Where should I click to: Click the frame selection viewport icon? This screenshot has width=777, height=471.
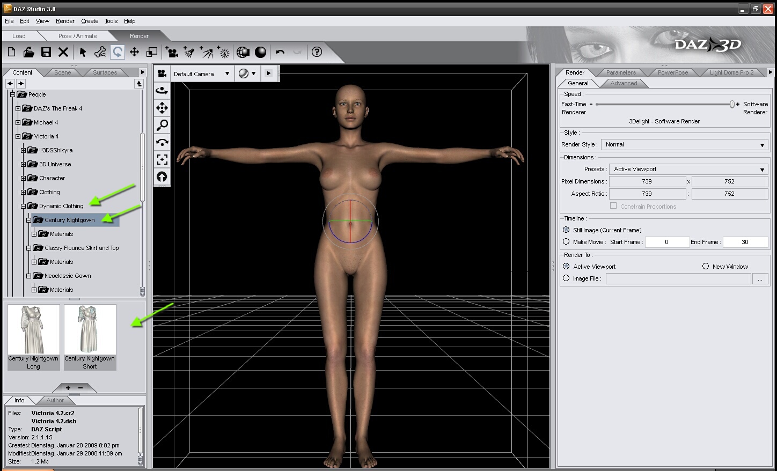pyautogui.click(x=162, y=159)
